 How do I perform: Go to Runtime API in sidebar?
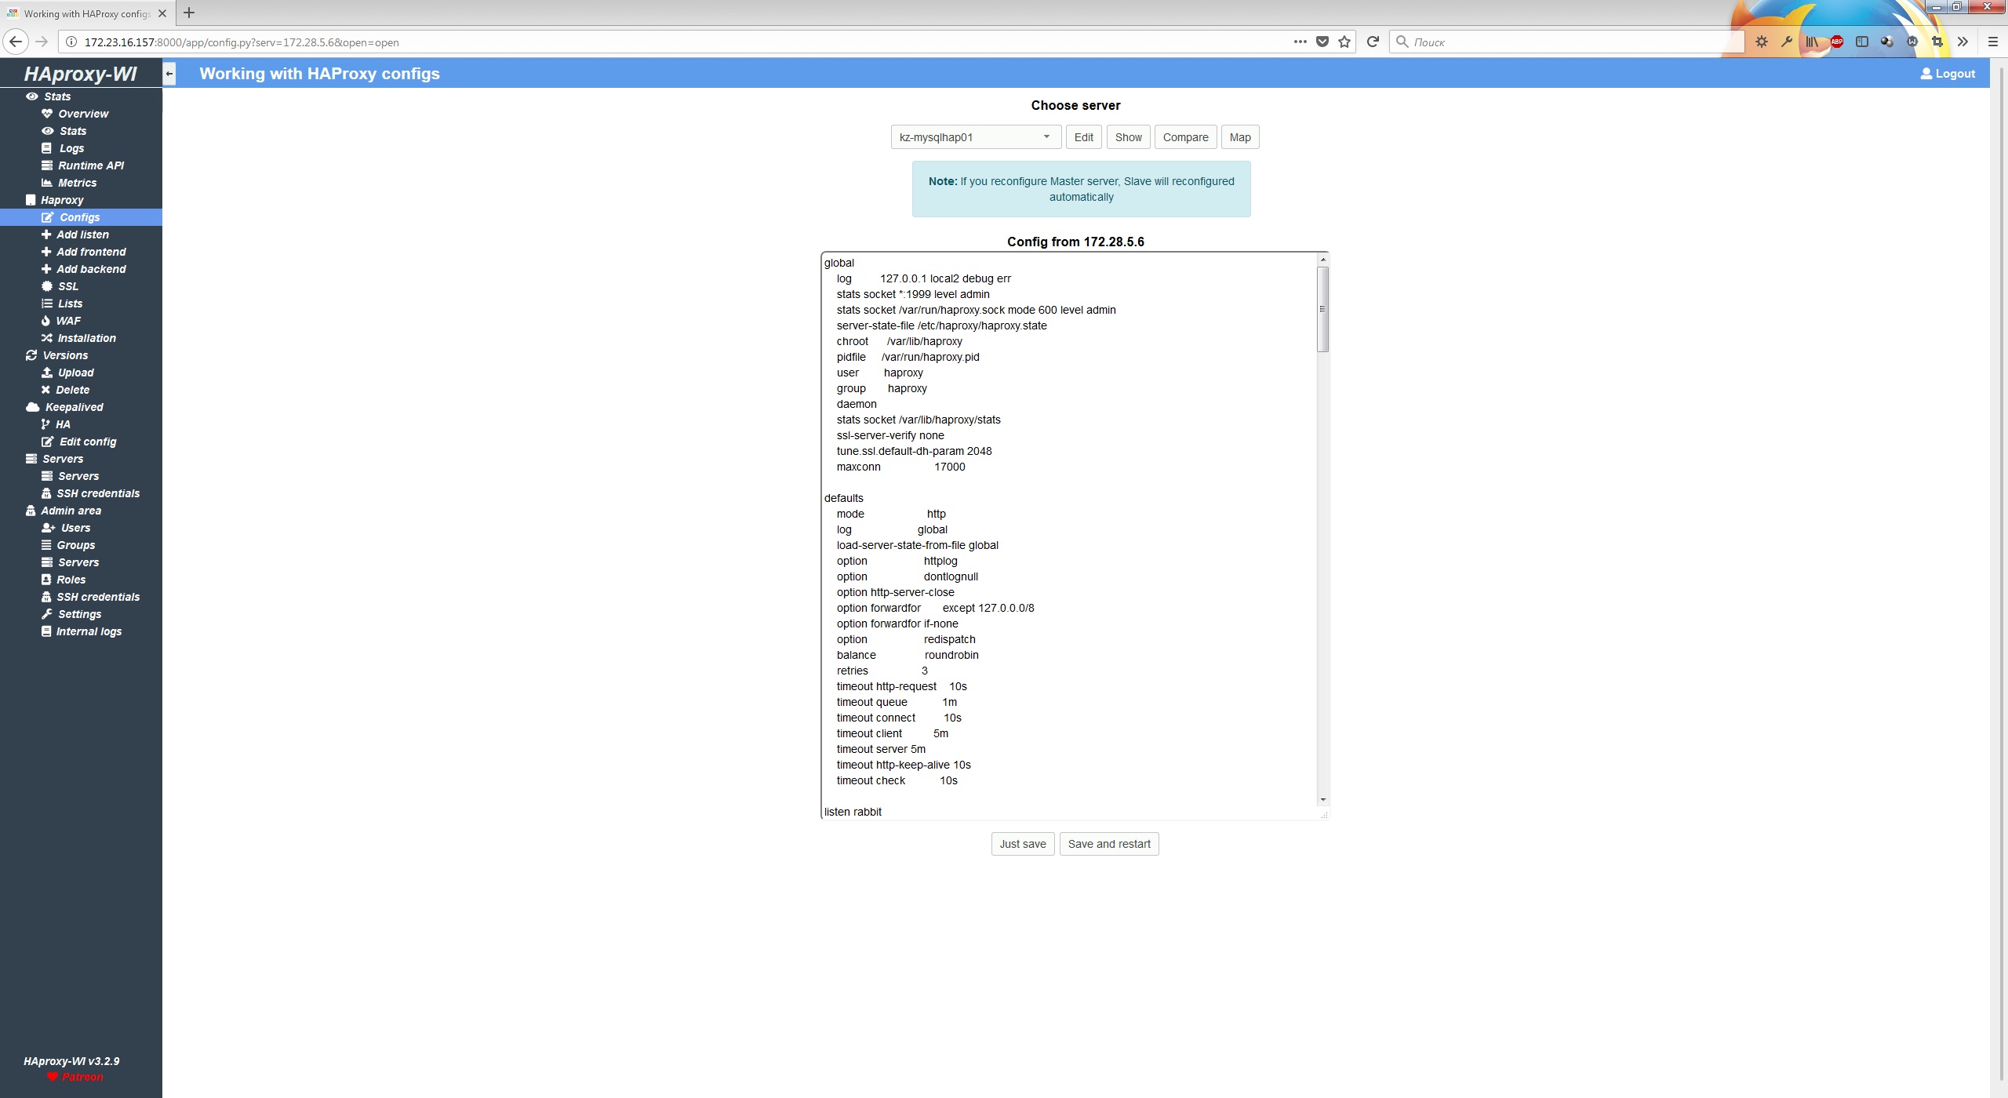click(x=91, y=165)
